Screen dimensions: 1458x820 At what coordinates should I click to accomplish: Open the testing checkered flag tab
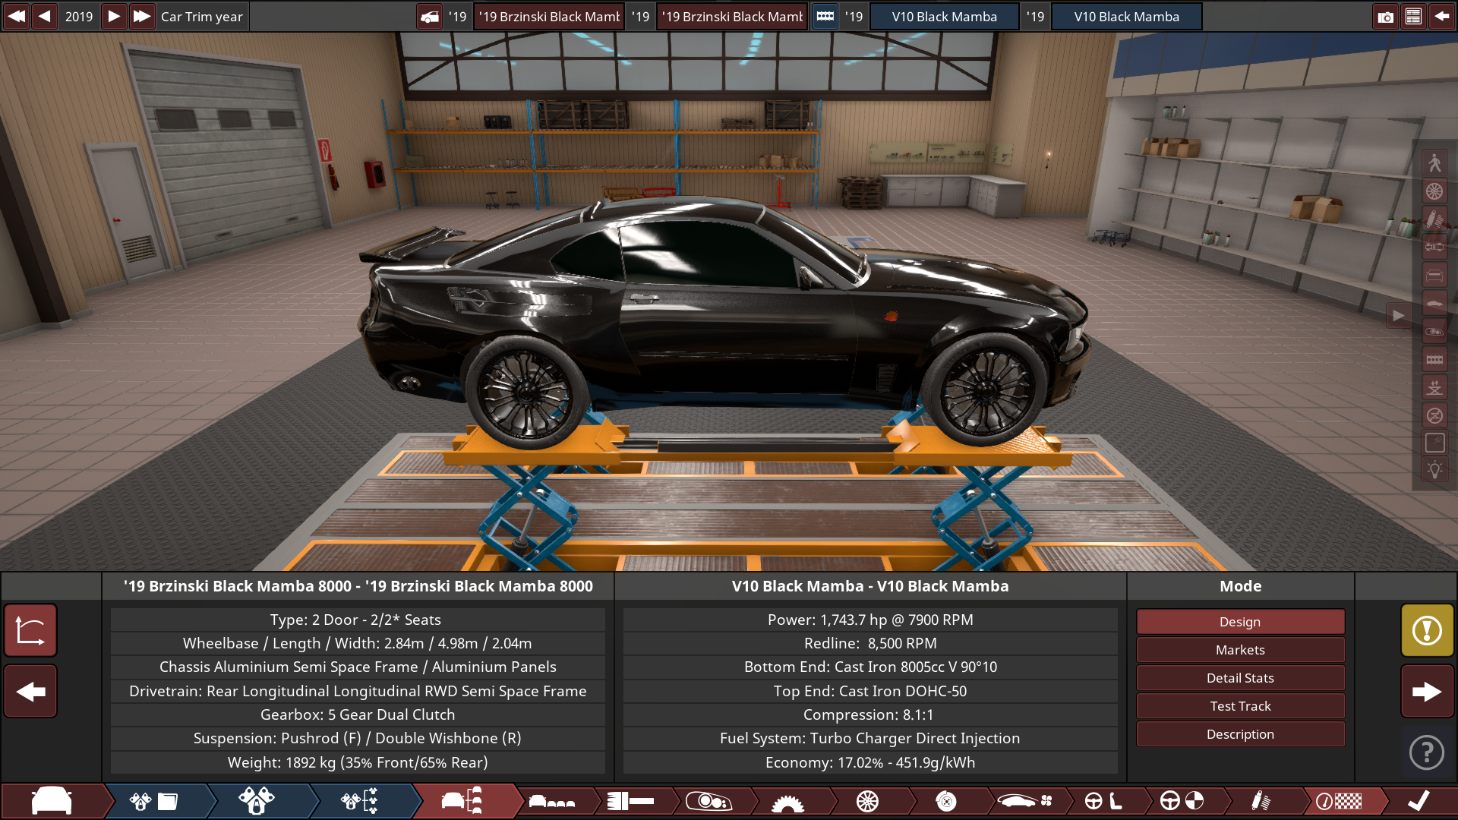point(1340,801)
